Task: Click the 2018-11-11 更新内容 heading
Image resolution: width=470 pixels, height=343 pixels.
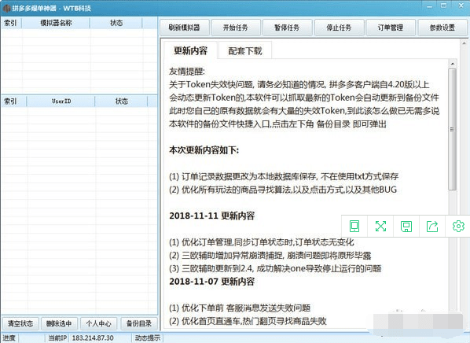Action: coord(211,216)
